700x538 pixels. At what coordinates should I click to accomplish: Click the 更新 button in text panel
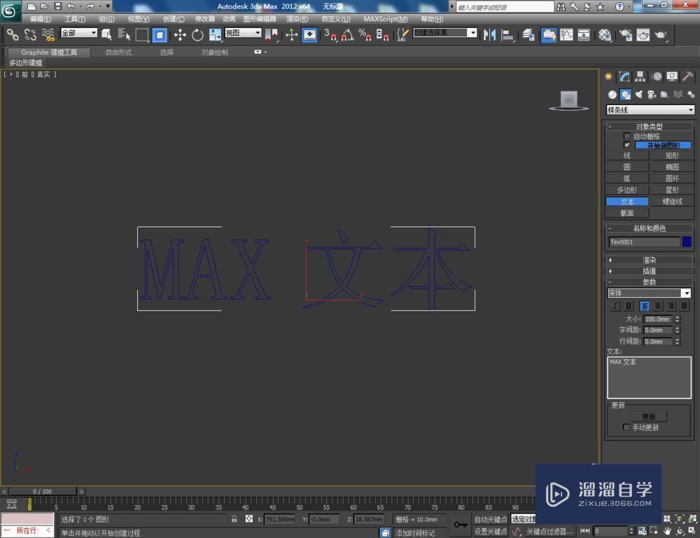pyautogui.click(x=648, y=416)
